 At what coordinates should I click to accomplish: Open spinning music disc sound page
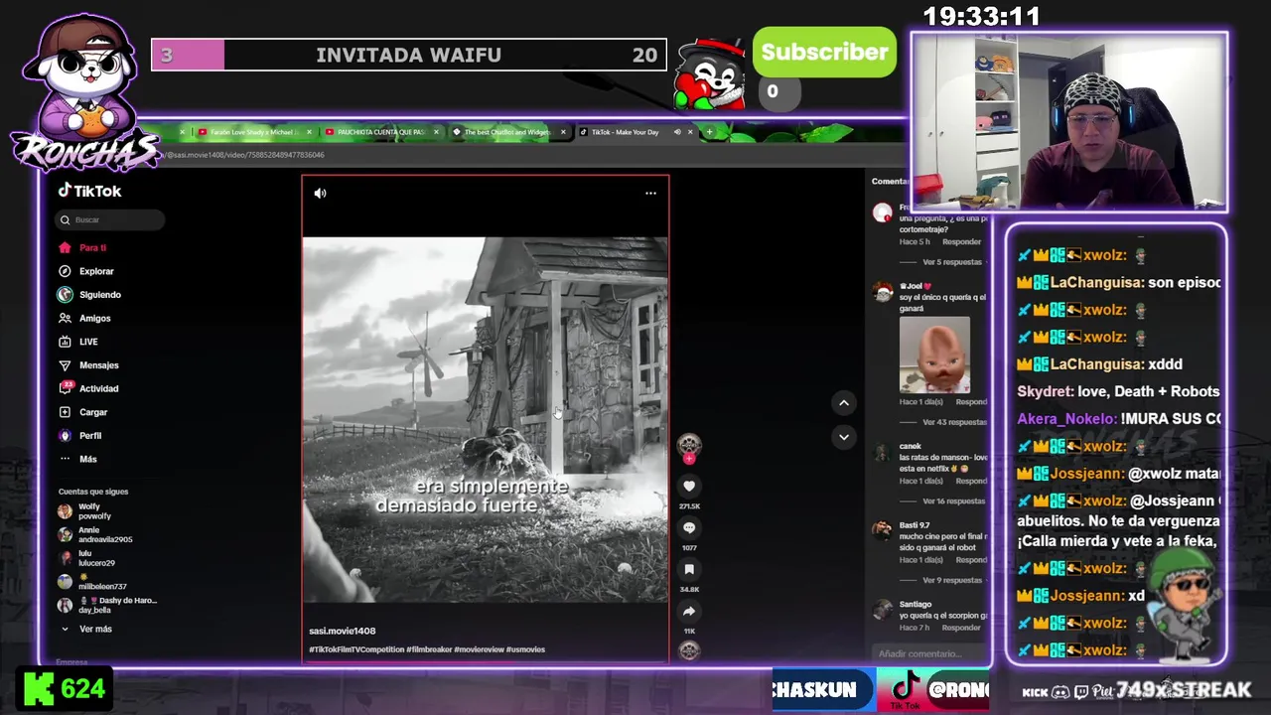pyautogui.click(x=689, y=650)
